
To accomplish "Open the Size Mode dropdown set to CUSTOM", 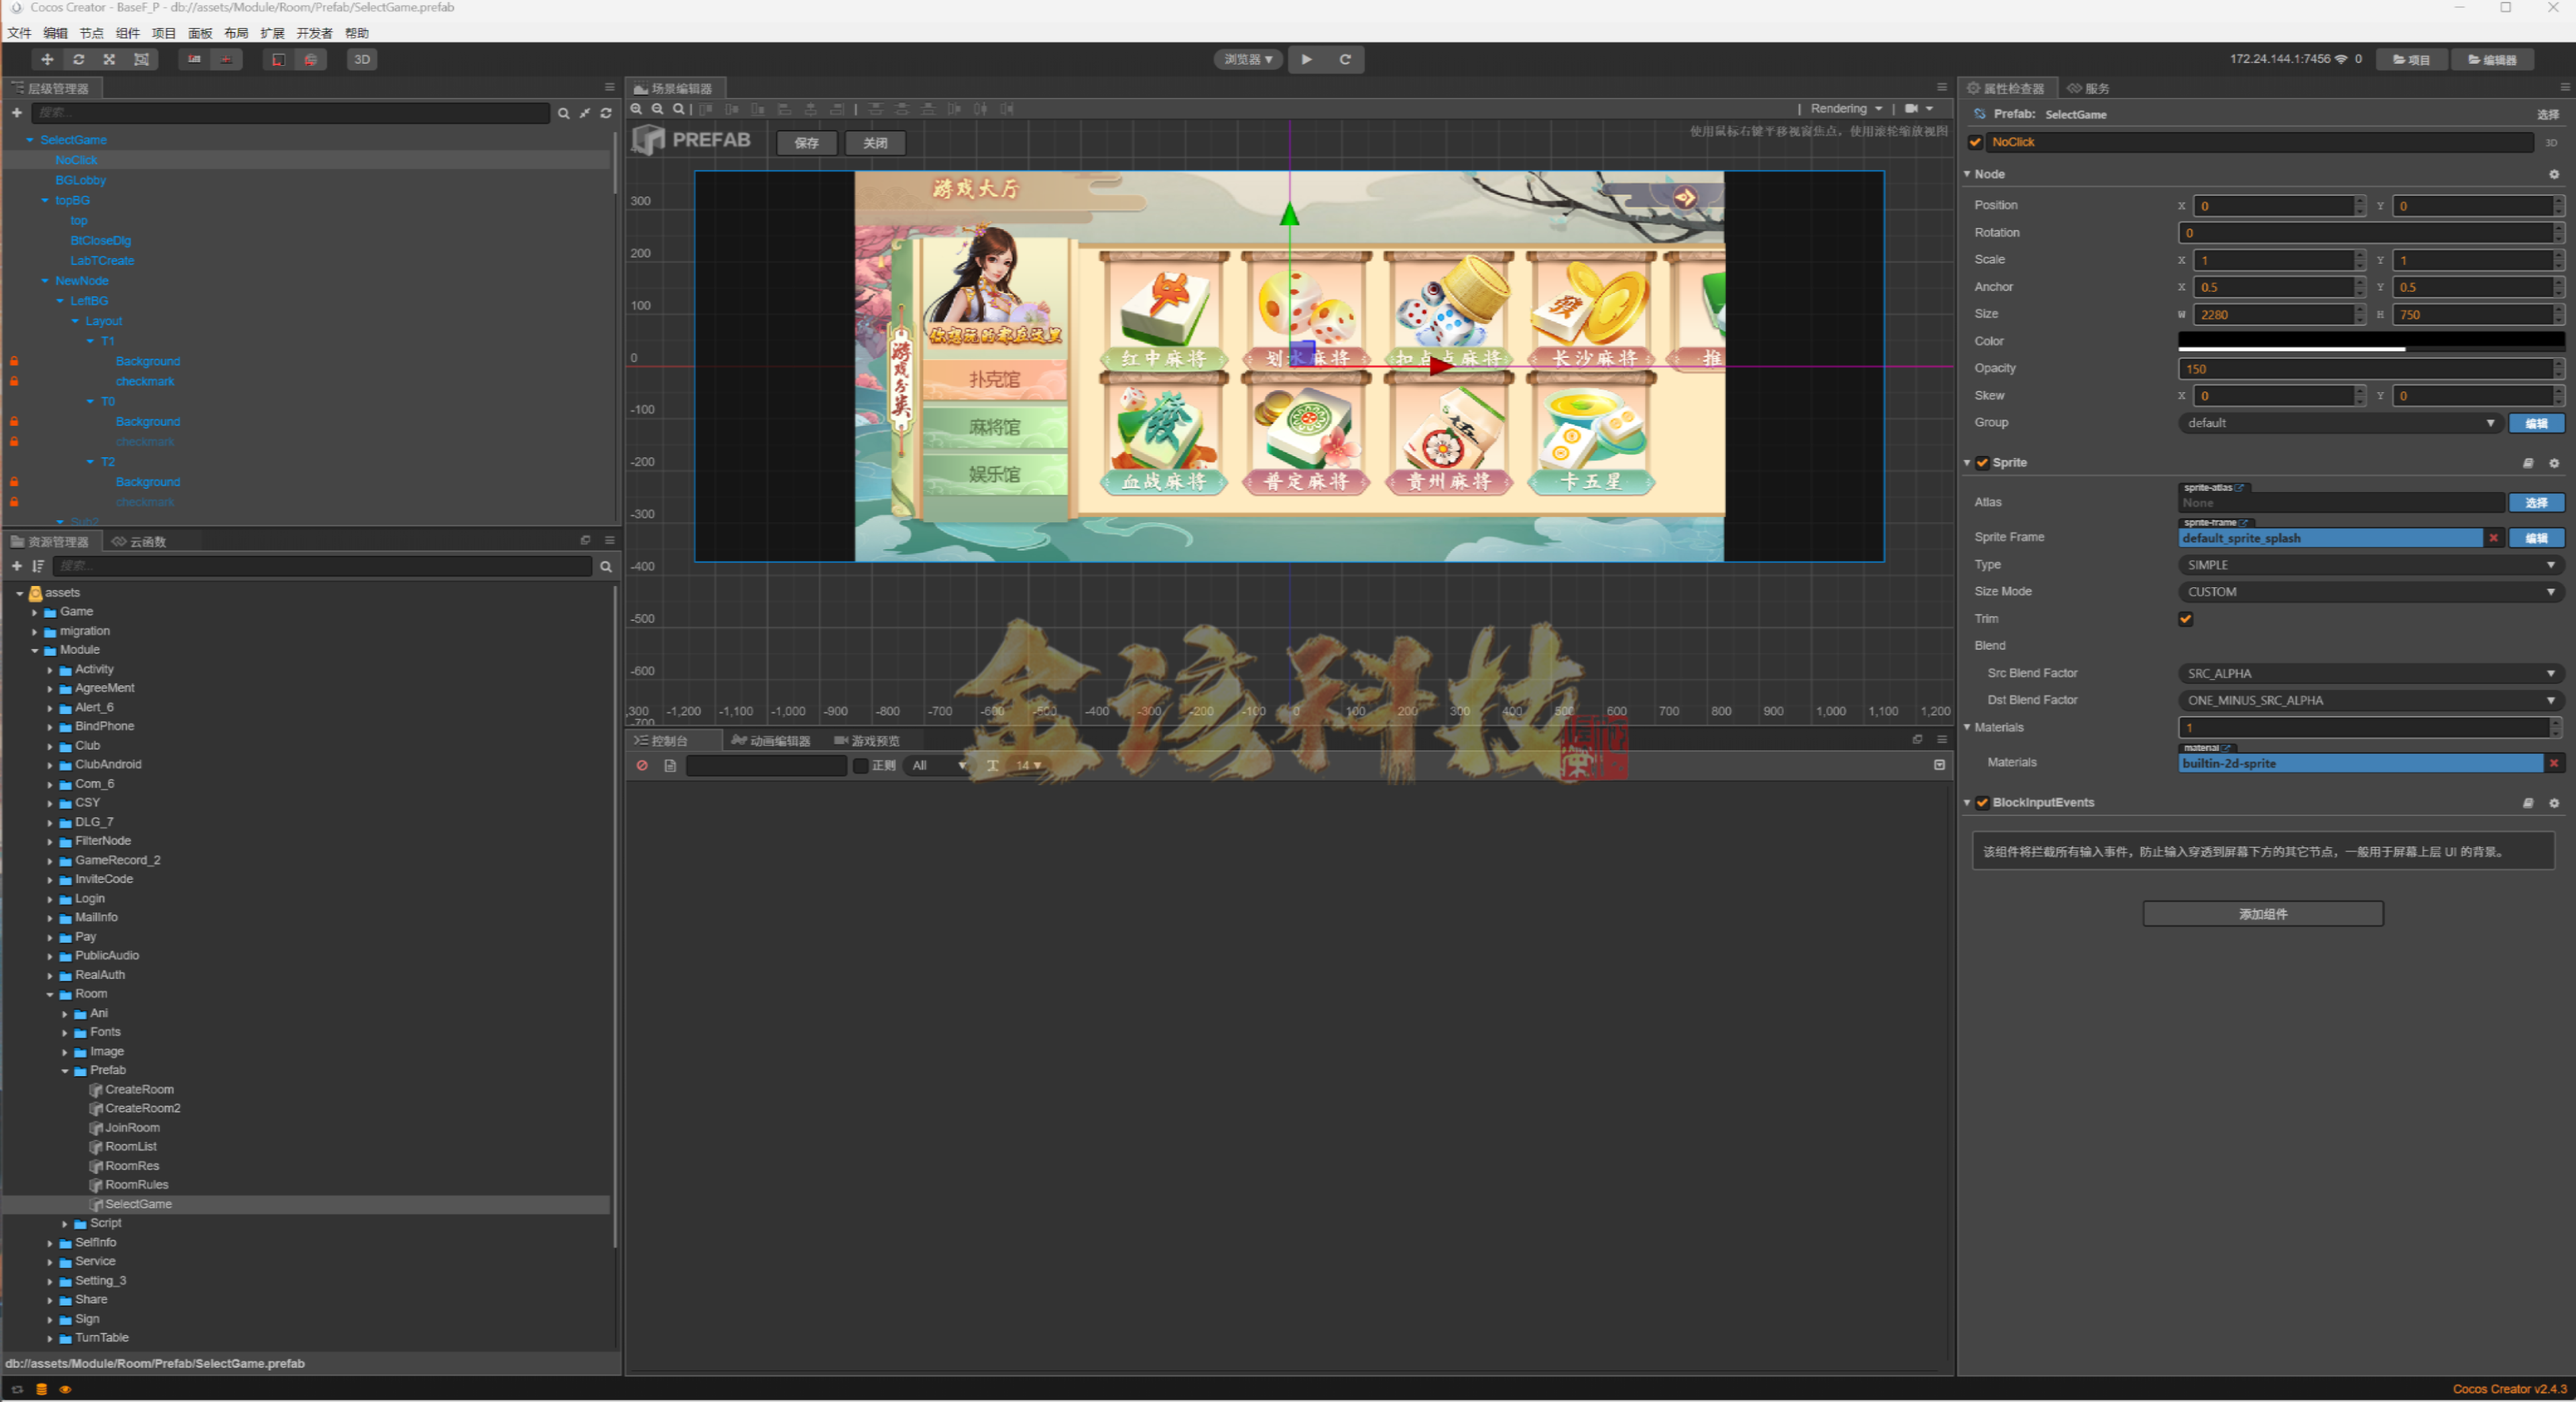I will click(x=2367, y=591).
